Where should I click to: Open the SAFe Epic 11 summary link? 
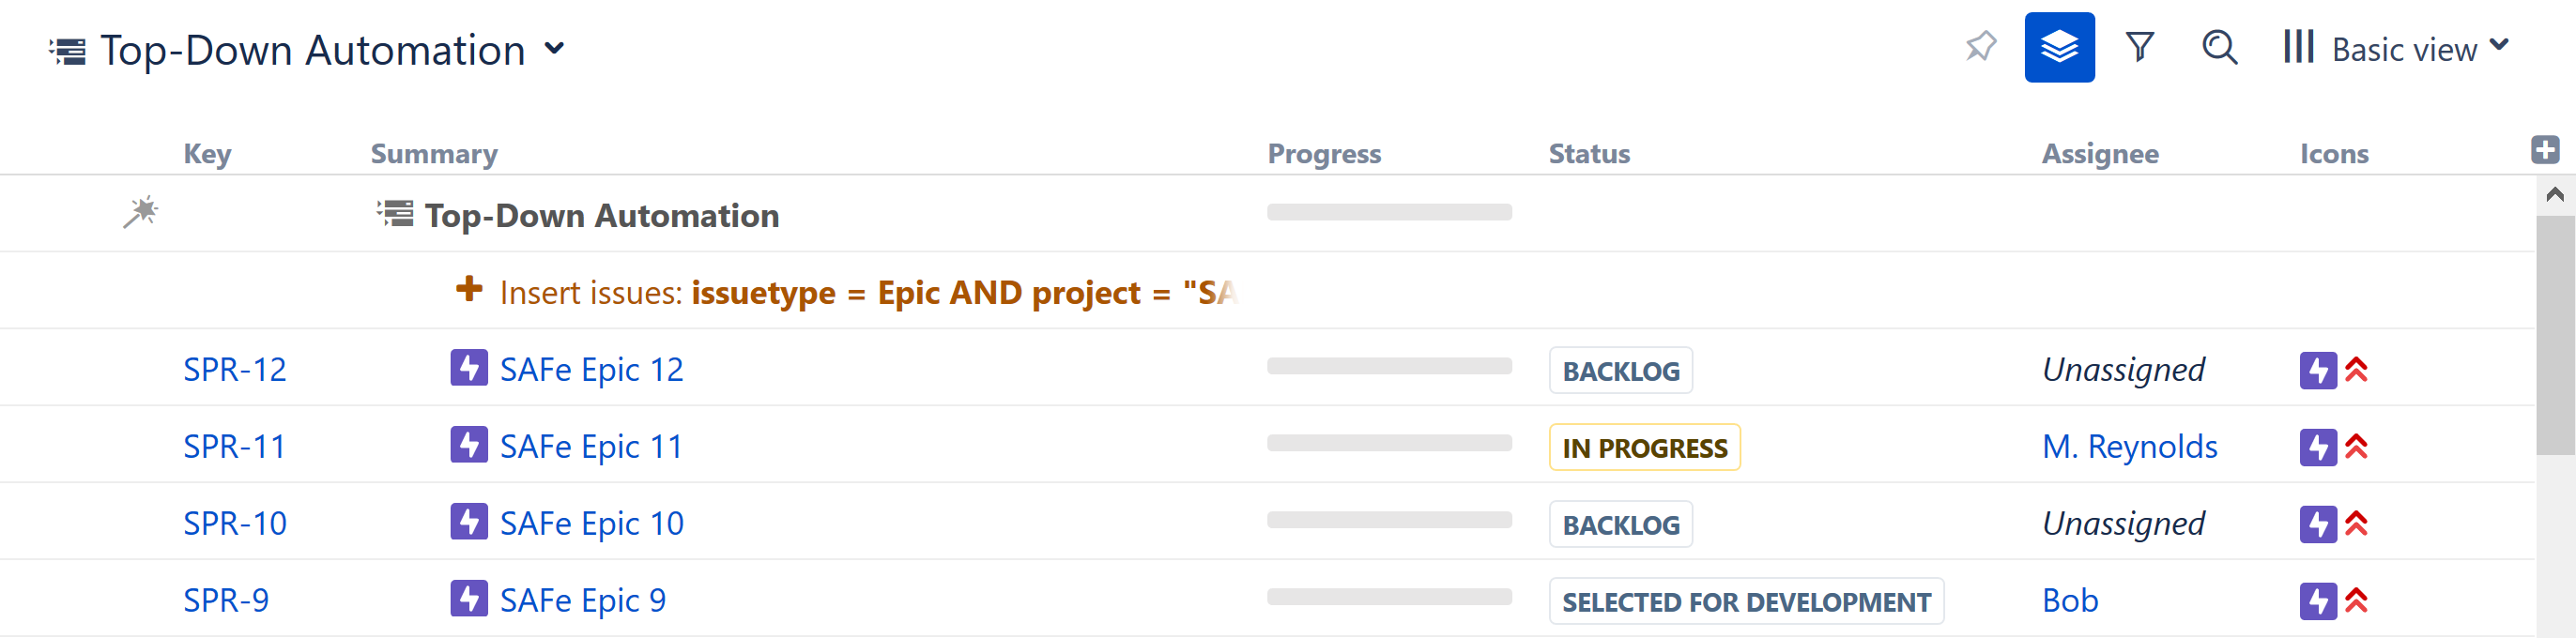[591, 446]
